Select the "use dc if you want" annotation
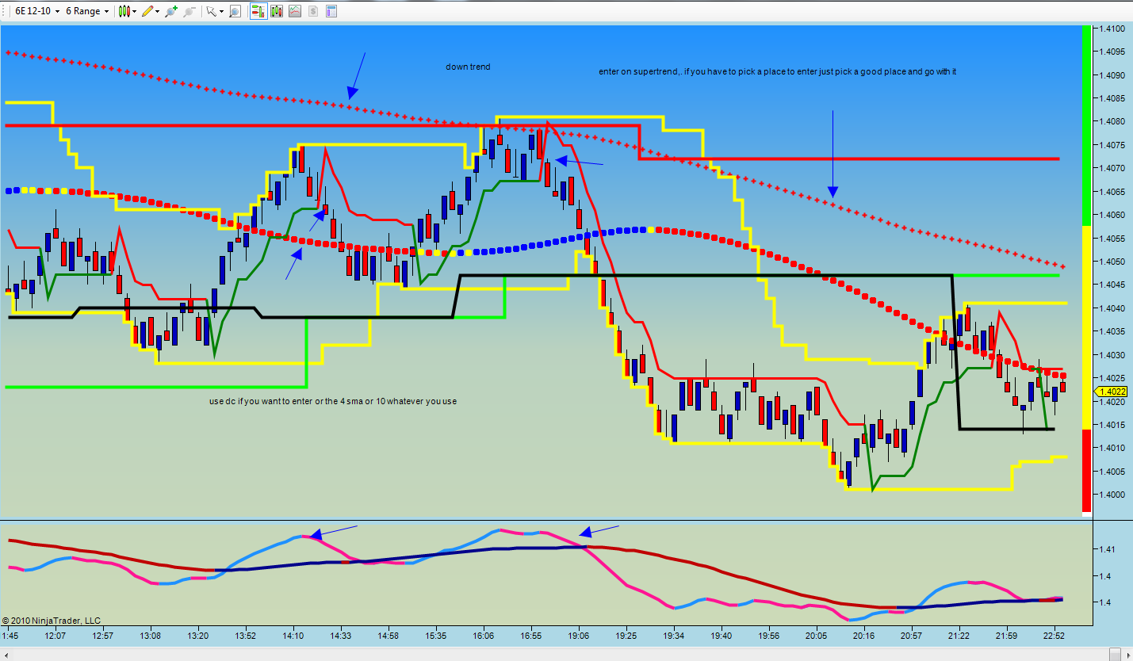This screenshot has width=1133, height=661. 333,401
